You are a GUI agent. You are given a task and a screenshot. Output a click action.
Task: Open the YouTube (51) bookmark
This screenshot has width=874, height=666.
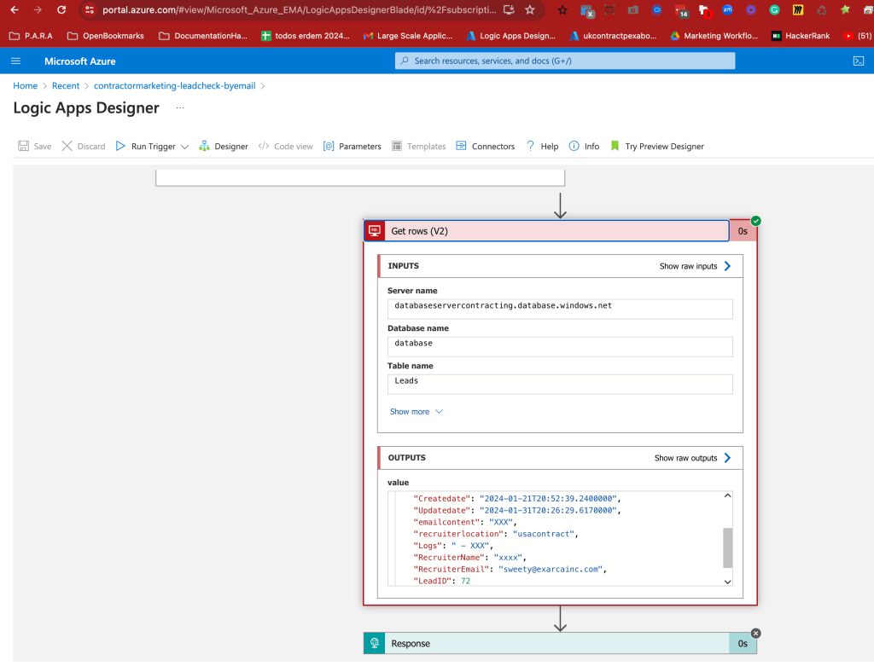858,36
